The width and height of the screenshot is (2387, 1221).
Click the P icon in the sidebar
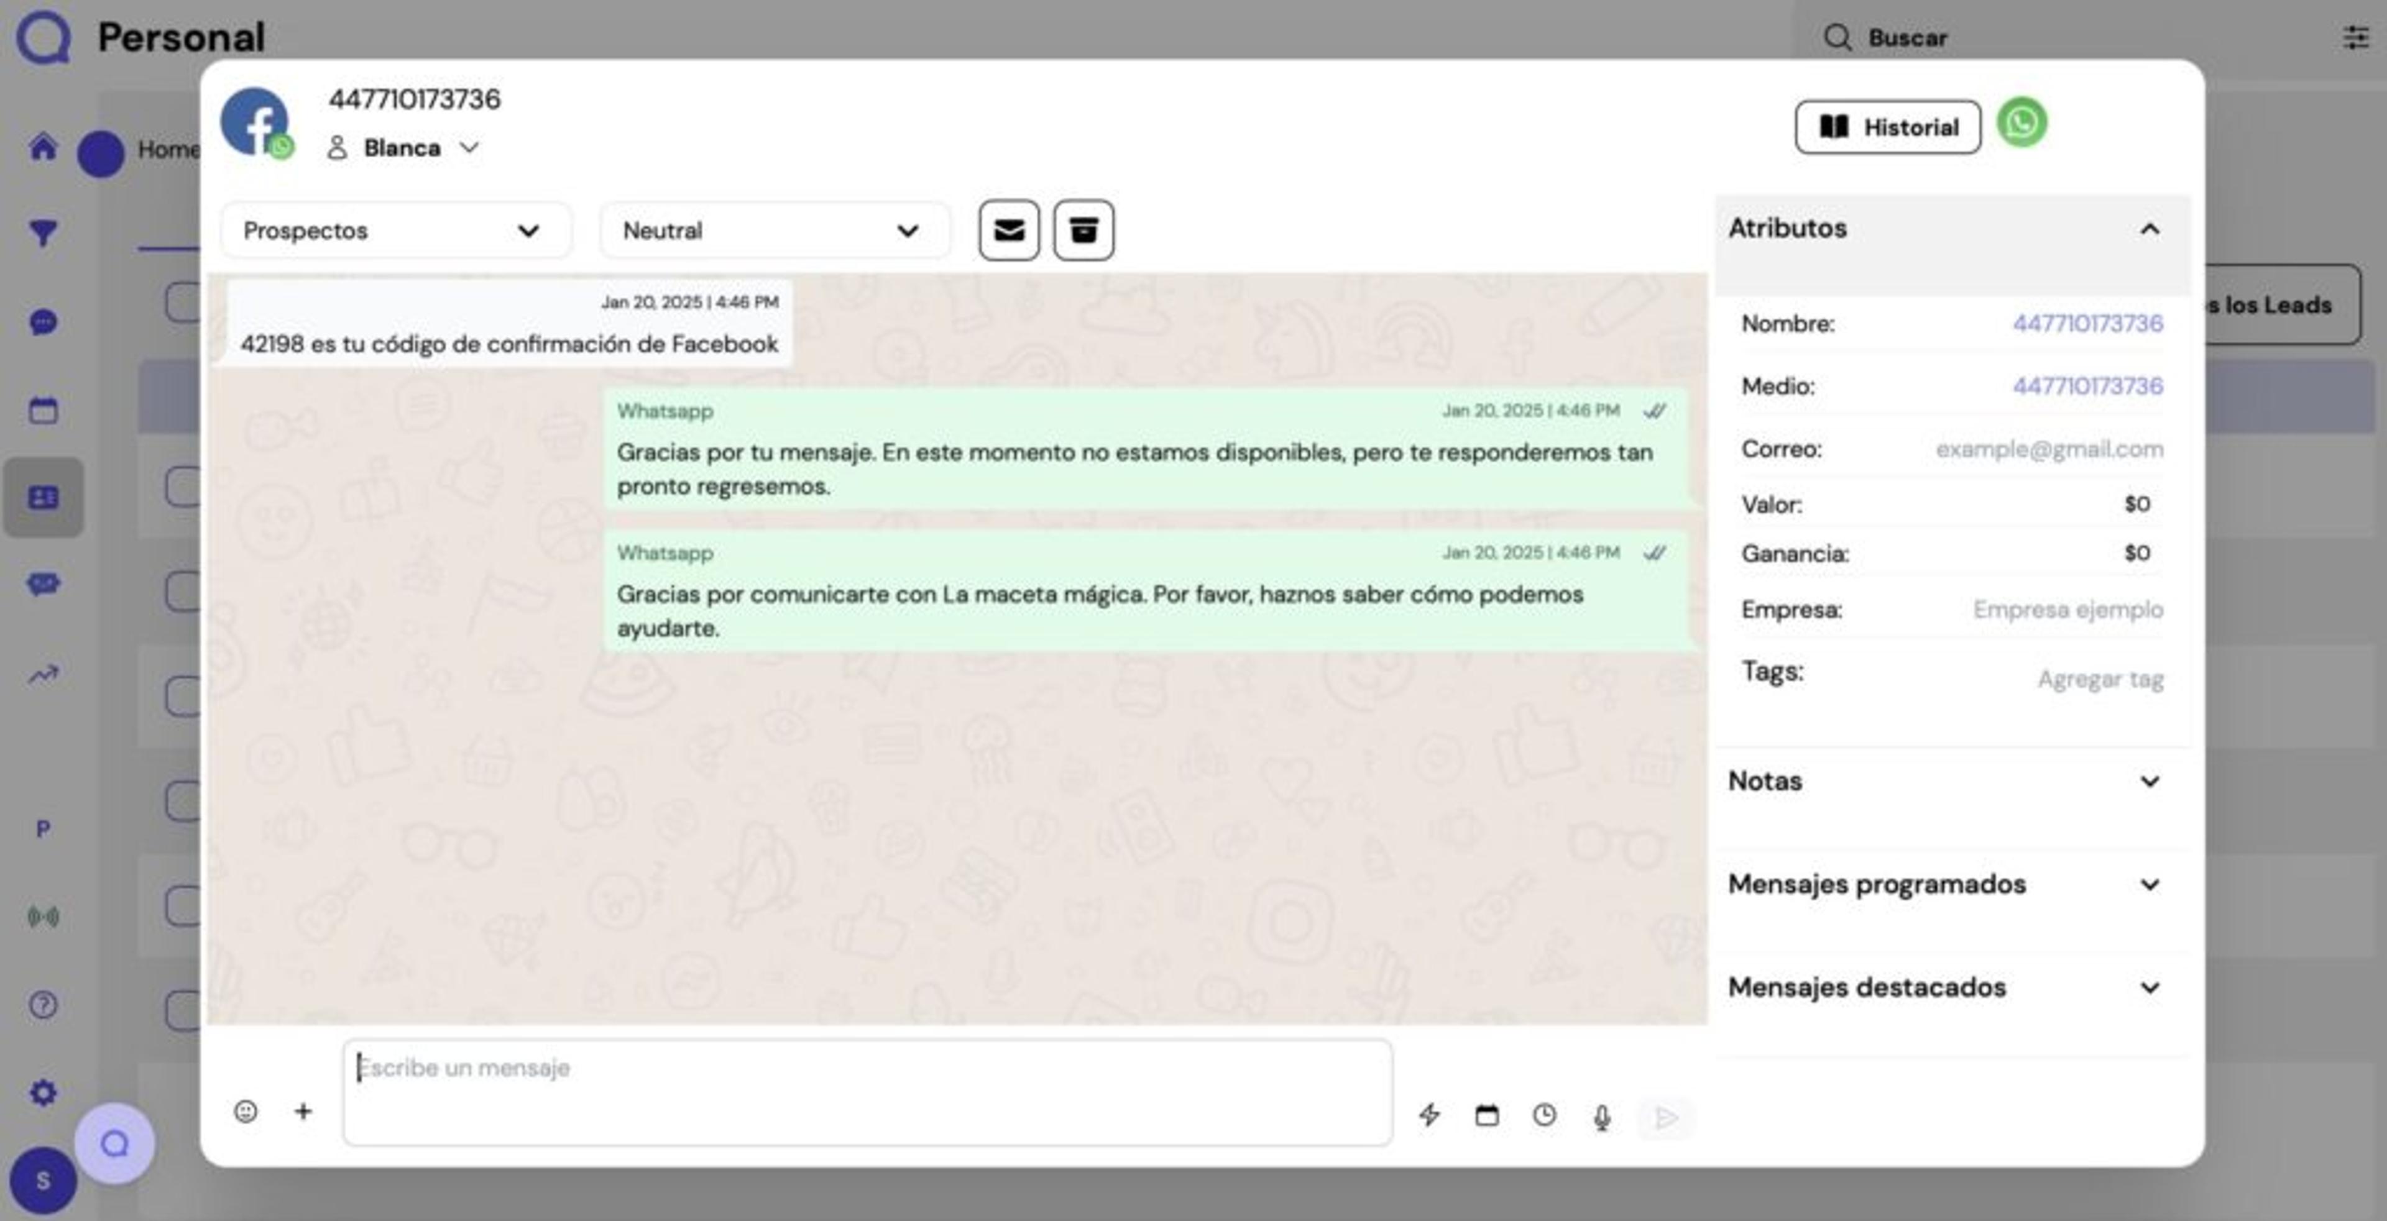[x=43, y=828]
